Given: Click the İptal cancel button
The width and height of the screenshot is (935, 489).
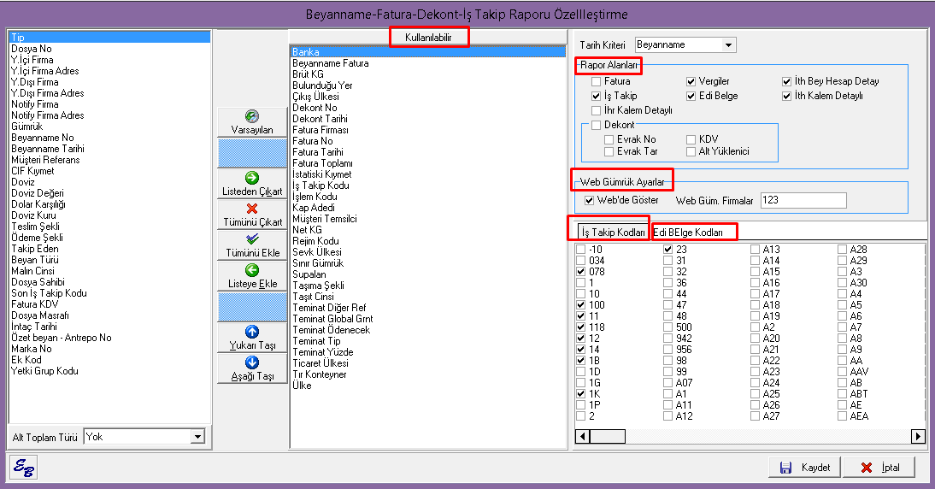Looking at the screenshot, I should tap(879, 468).
